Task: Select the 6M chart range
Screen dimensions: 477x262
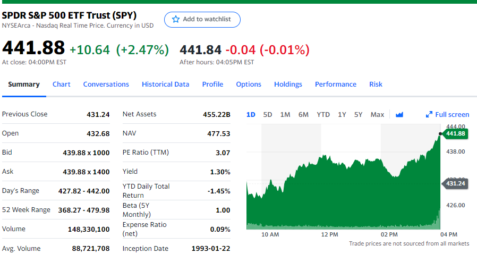Action: click(x=303, y=114)
